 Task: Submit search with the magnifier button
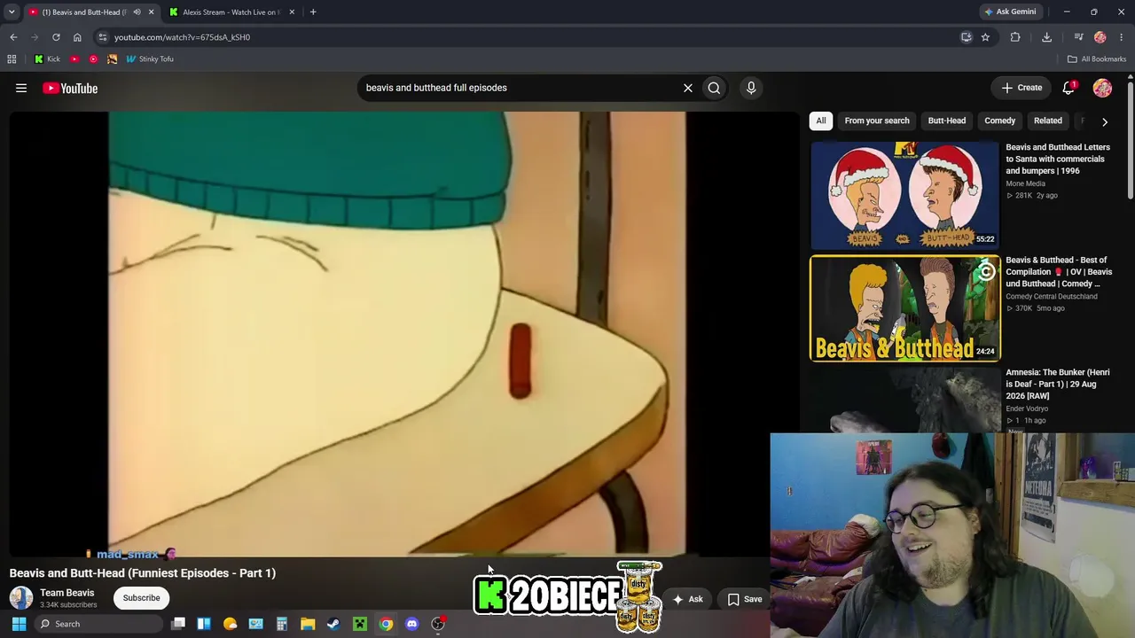pyautogui.click(x=714, y=88)
